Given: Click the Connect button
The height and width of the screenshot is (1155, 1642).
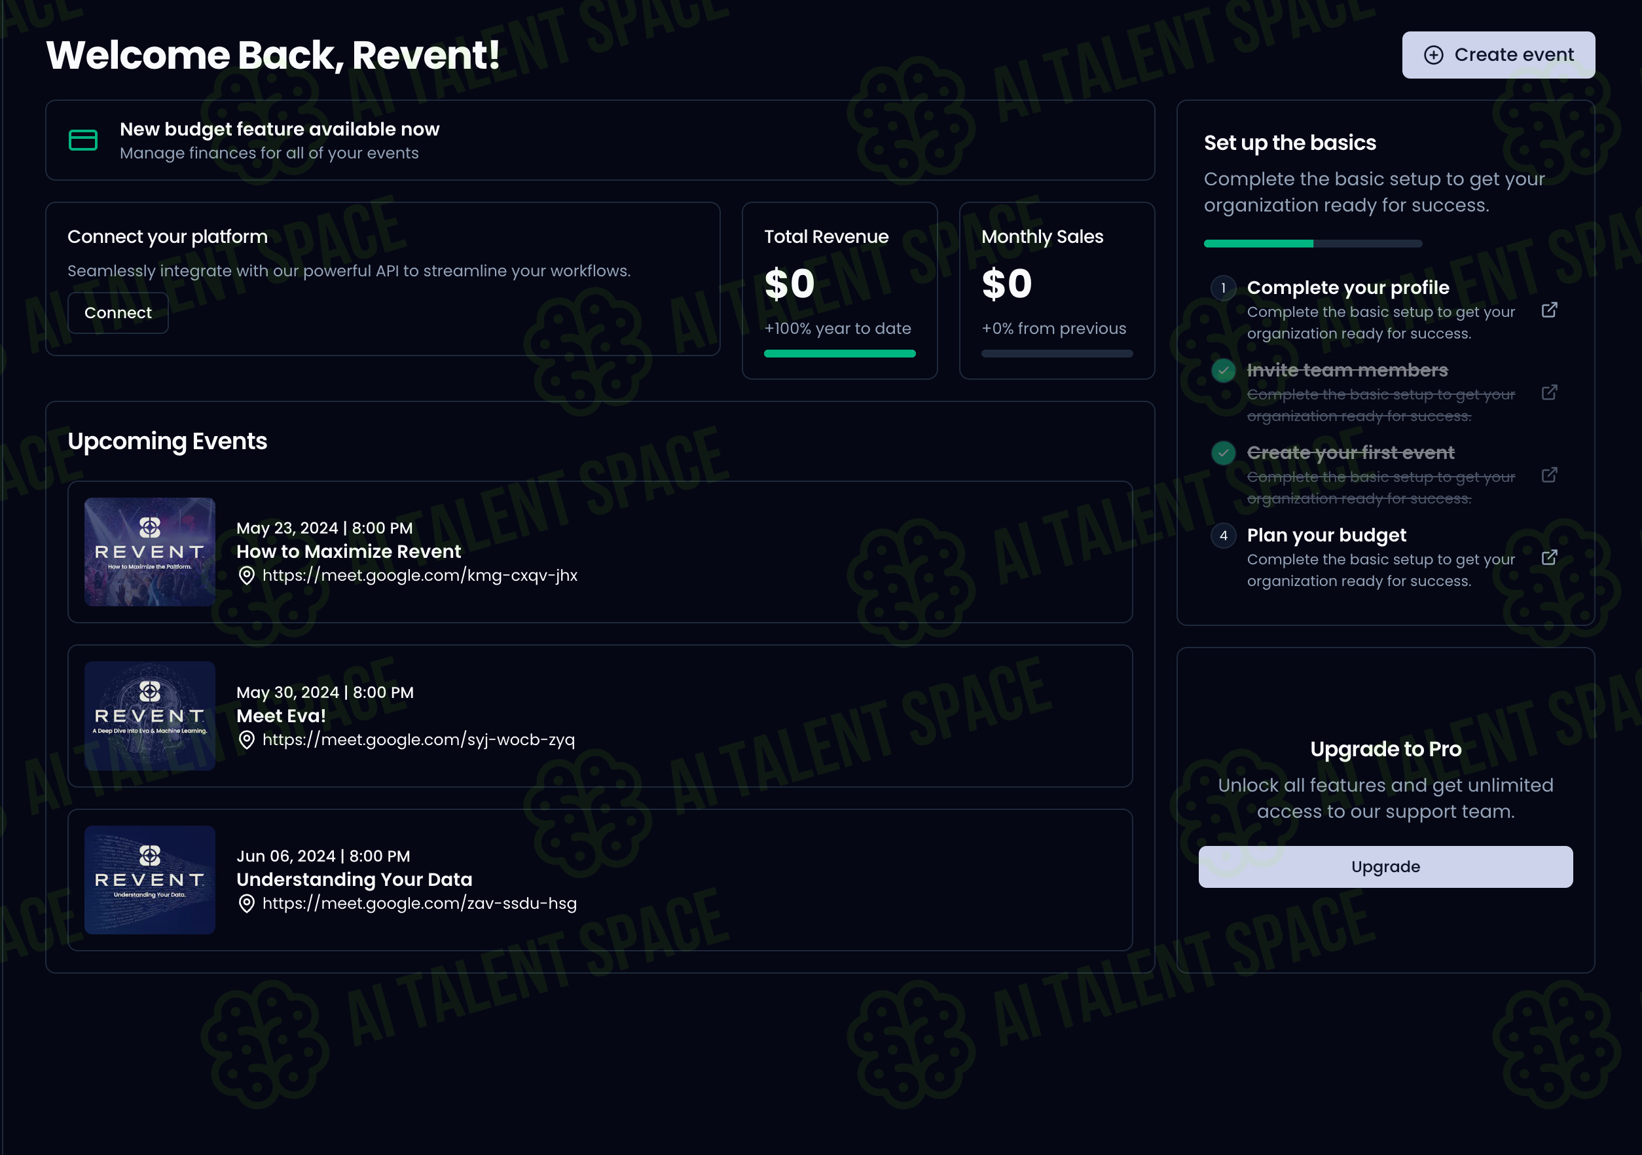Looking at the screenshot, I should [x=118, y=312].
